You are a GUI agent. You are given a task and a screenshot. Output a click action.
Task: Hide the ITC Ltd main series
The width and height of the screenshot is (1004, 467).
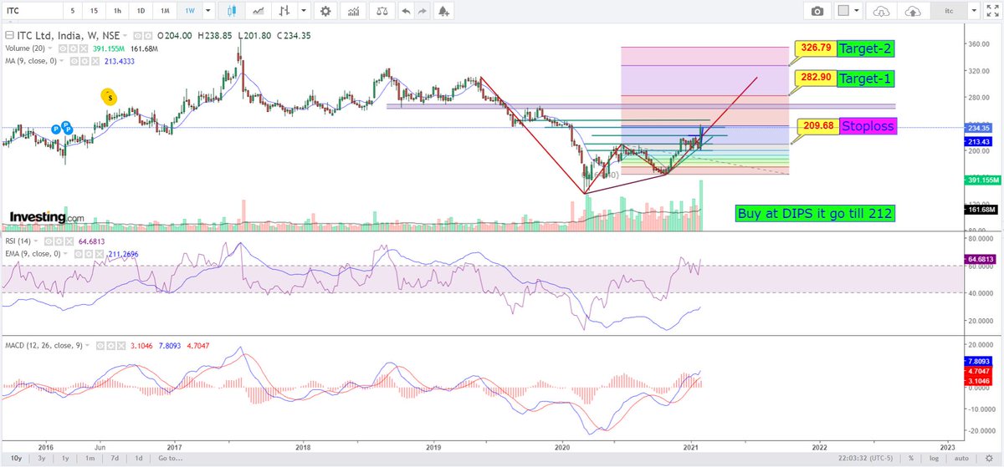click(x=137, y=36)
